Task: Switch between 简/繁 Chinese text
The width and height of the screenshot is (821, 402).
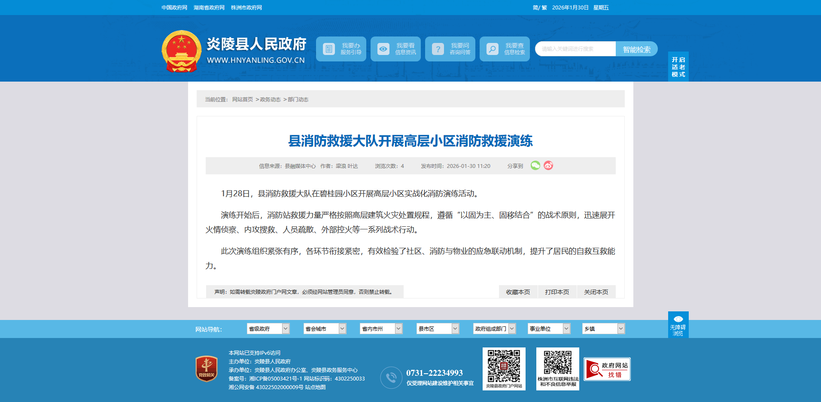Action: (540, 8)
